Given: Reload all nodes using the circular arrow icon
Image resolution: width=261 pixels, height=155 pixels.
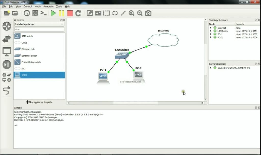Looking at the screenshot, I should (78, 13).
